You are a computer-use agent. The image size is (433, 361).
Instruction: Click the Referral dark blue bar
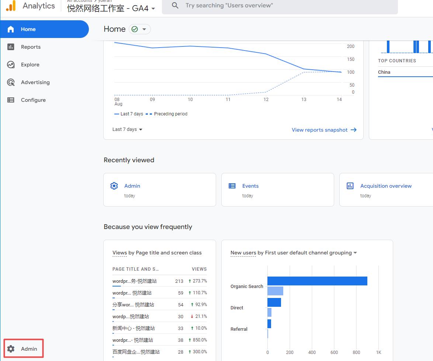point(269,324)
